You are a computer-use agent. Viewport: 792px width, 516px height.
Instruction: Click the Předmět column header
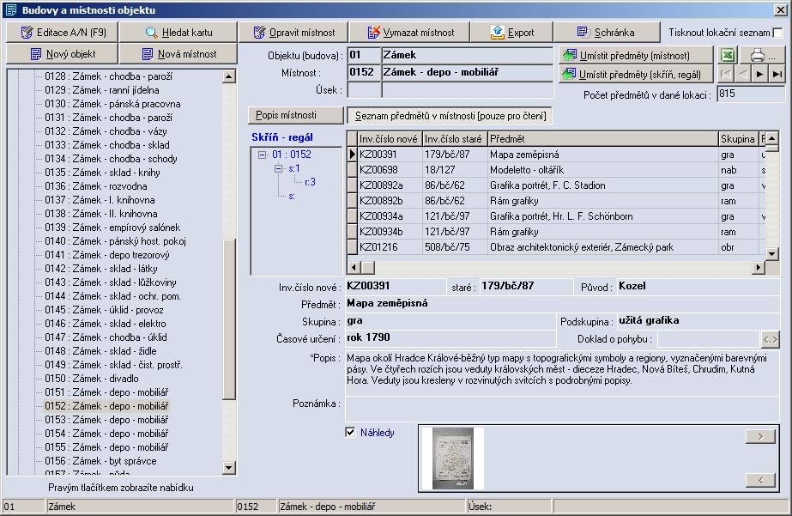[603, 138]
